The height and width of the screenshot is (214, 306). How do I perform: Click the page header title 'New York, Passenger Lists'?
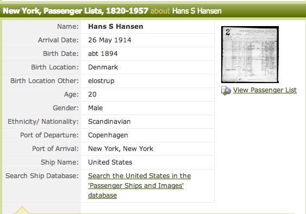(x=53, y=11)
